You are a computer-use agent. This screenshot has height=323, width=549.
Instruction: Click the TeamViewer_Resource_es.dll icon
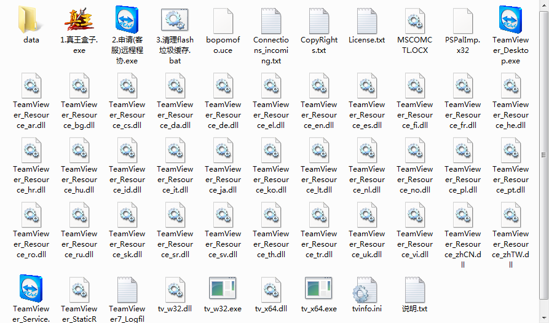click(x=367, y=86)
